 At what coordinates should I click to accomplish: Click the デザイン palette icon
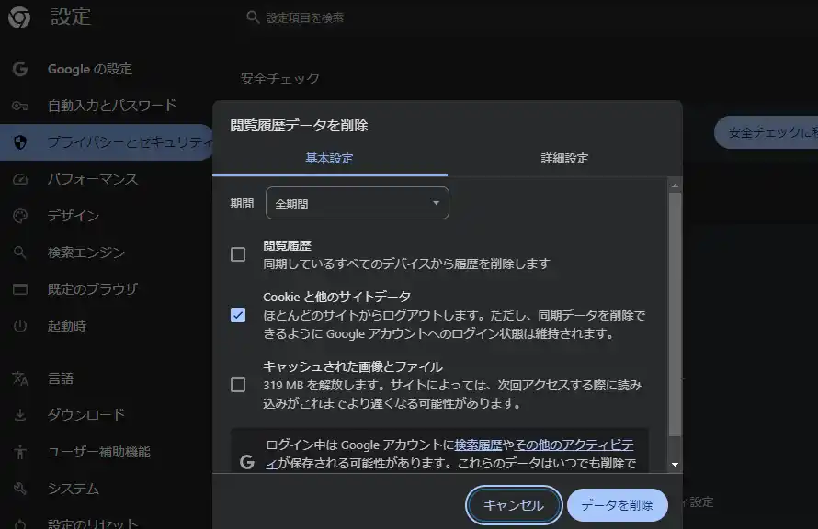tap(20, 216)
